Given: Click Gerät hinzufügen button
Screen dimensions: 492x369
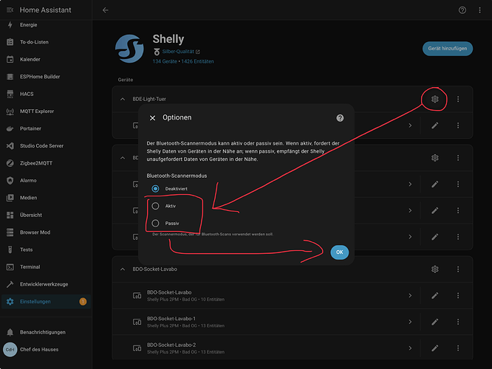Looking at the screenshot, I should [448, 49].
